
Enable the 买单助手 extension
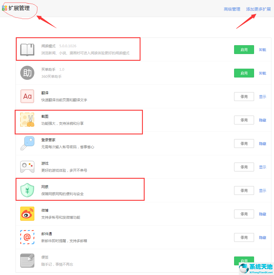244,73
